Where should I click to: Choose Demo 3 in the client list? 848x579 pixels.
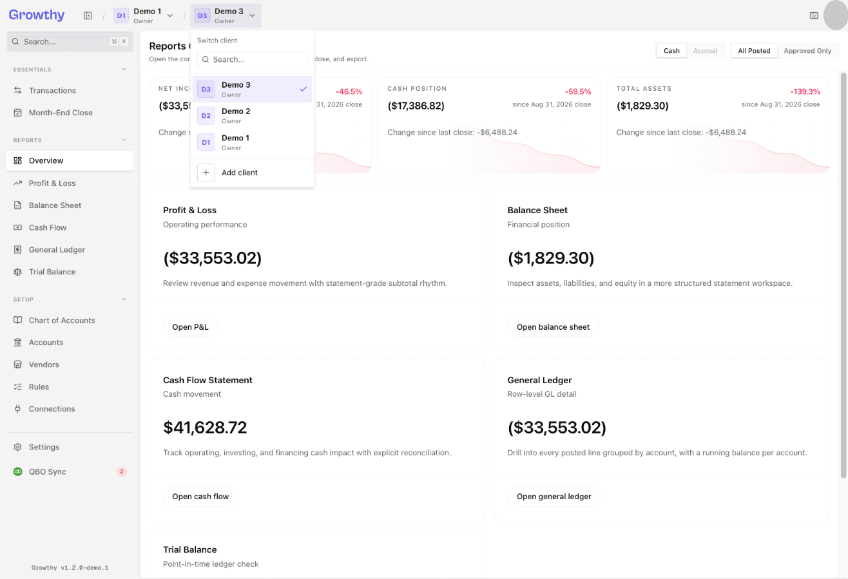(x=252, y=90)
